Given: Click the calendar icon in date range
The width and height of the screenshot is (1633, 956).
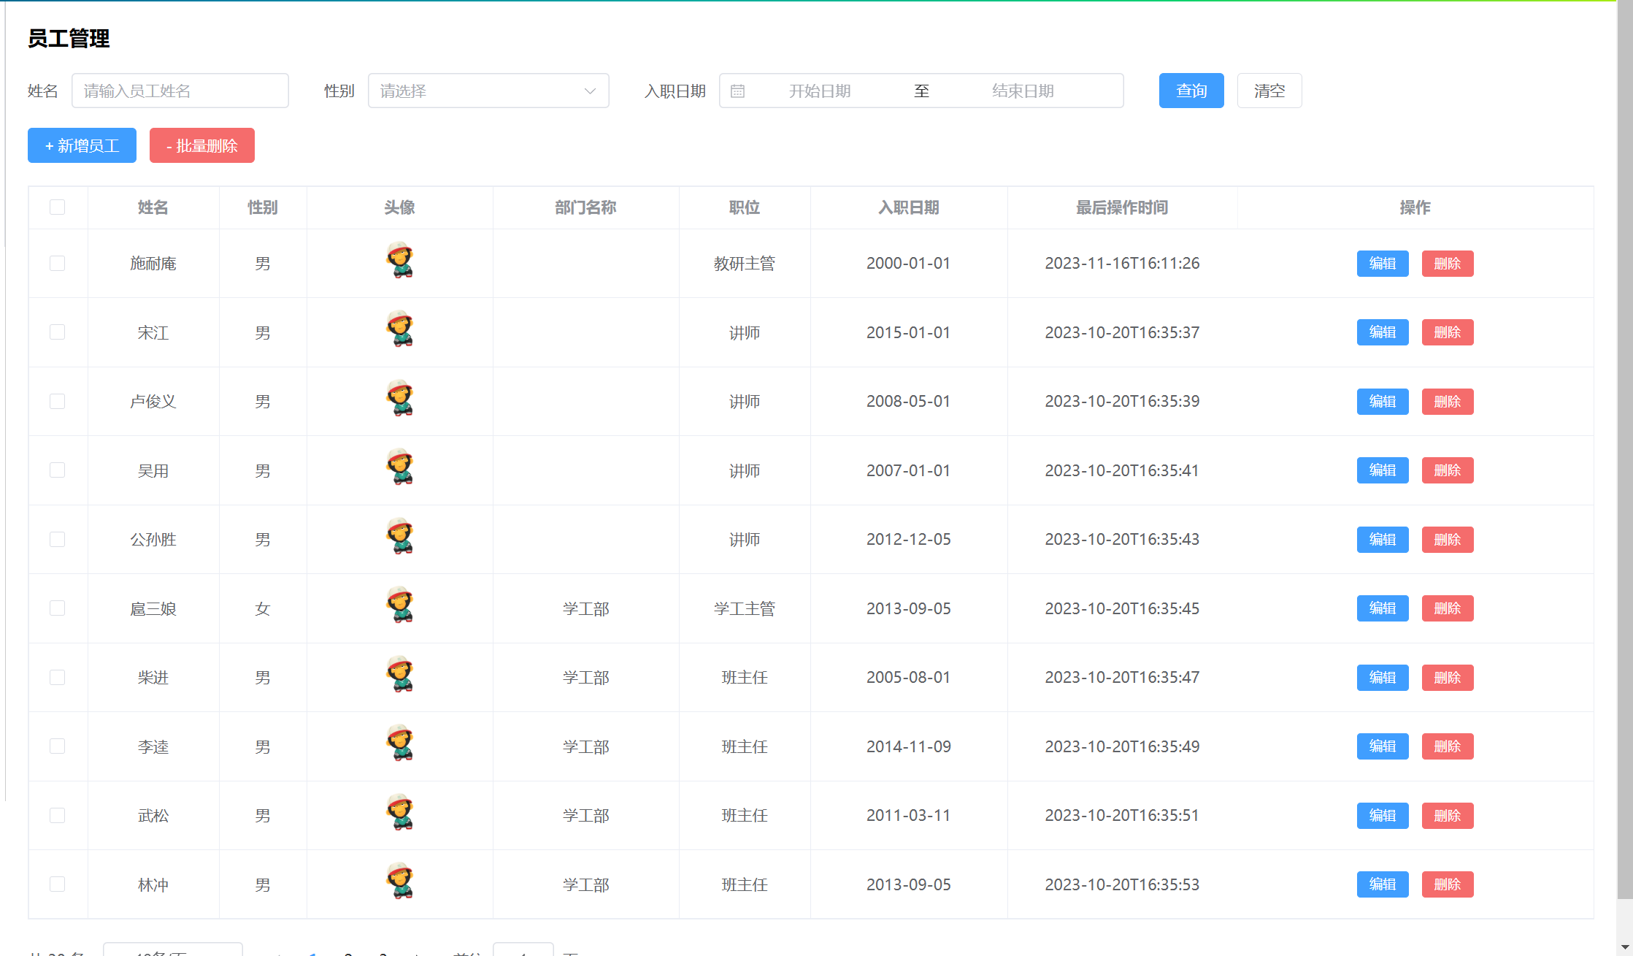Looking at the screenshot, I should point(737,91).
